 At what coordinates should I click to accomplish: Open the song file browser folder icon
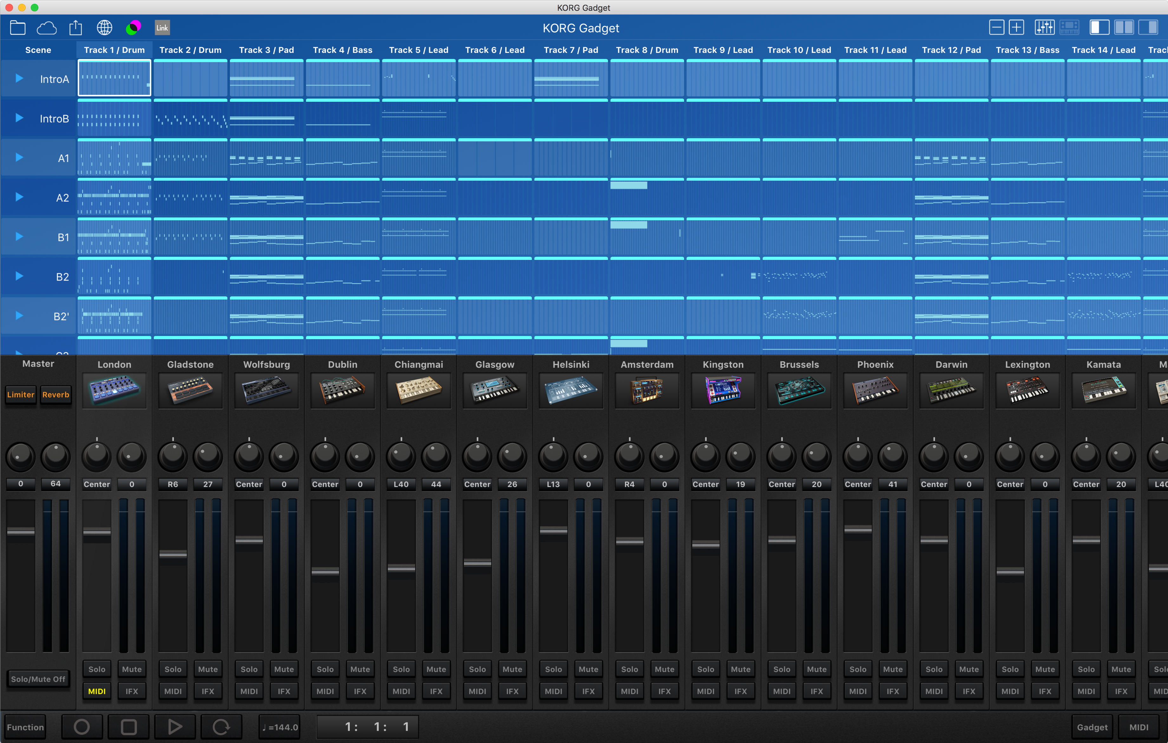(17, 28)
